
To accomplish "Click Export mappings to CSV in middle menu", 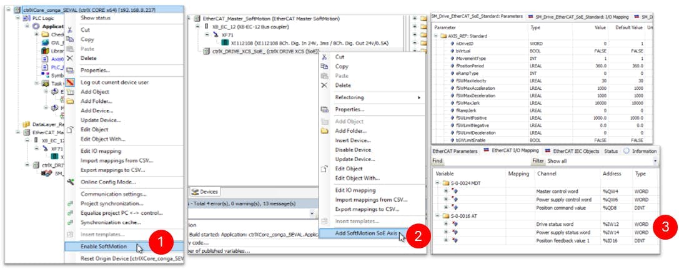I will click(367, 209).
